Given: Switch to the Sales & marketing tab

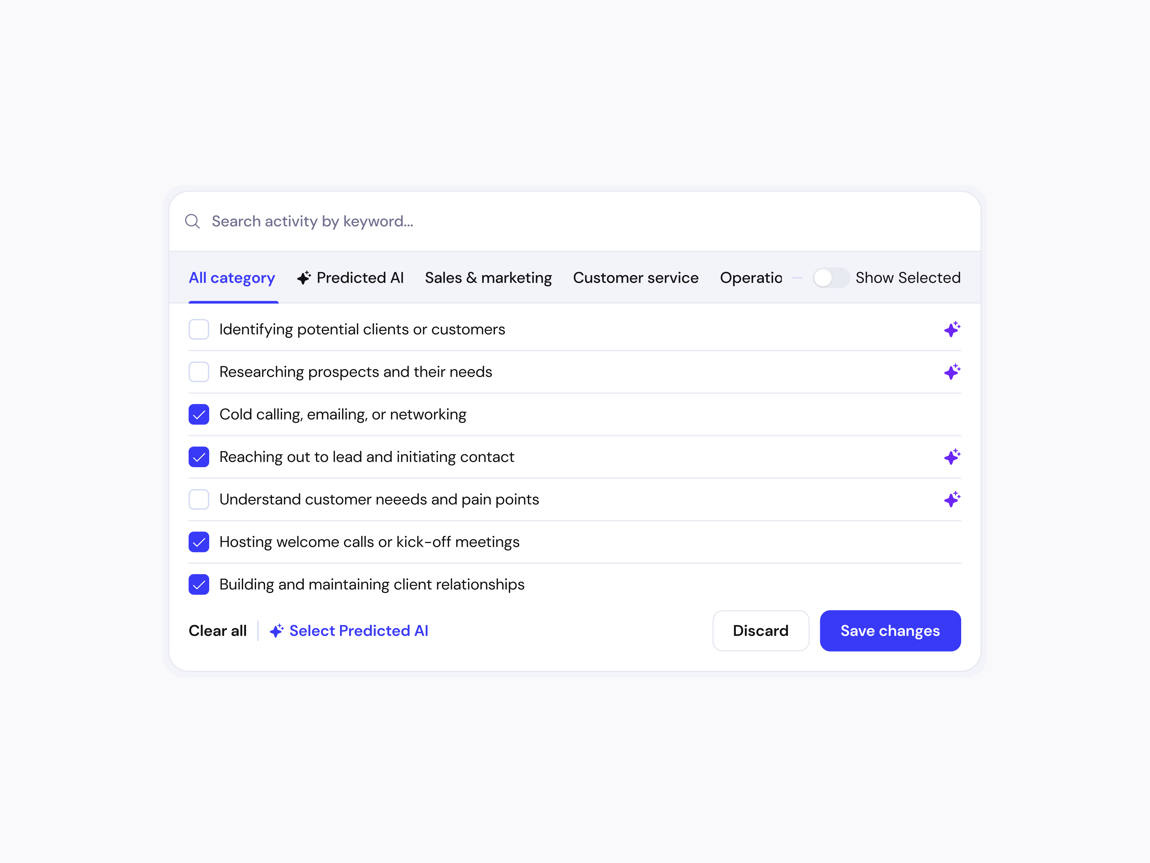Looking at the screenshot, I should tap(488, 277).
